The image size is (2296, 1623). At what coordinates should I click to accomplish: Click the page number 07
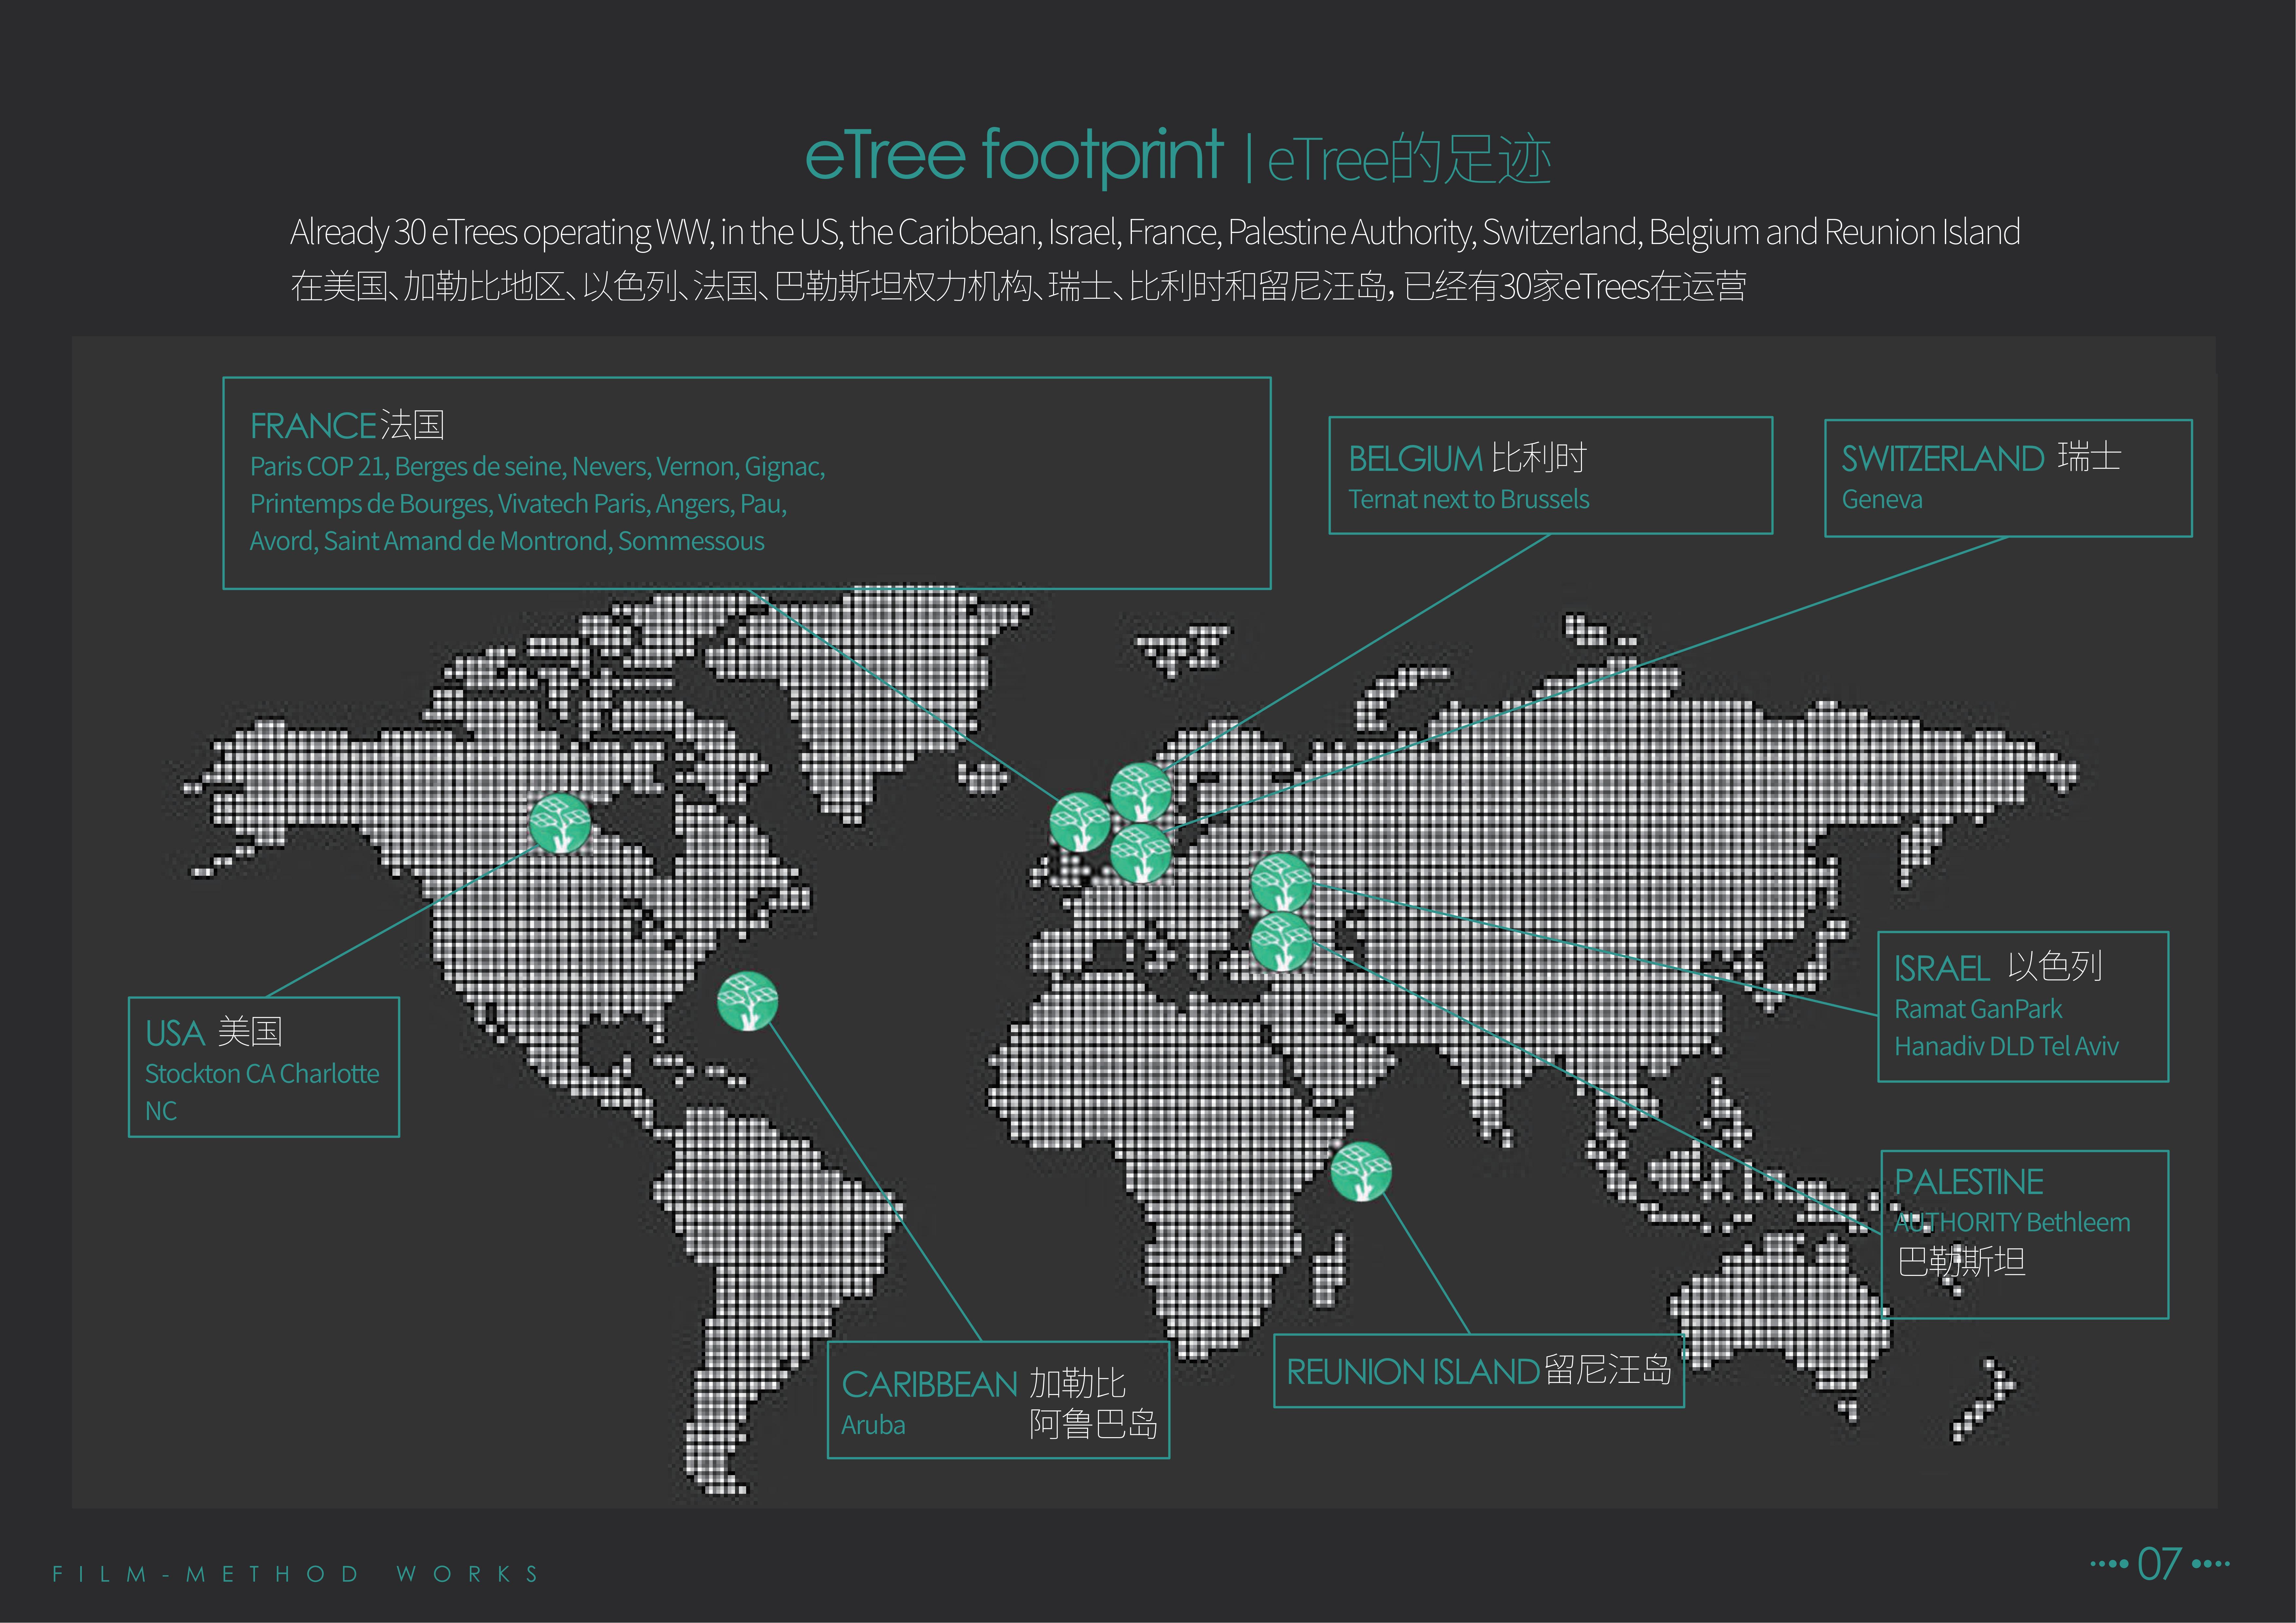pyautogui.click(x=2159, y=1564)
